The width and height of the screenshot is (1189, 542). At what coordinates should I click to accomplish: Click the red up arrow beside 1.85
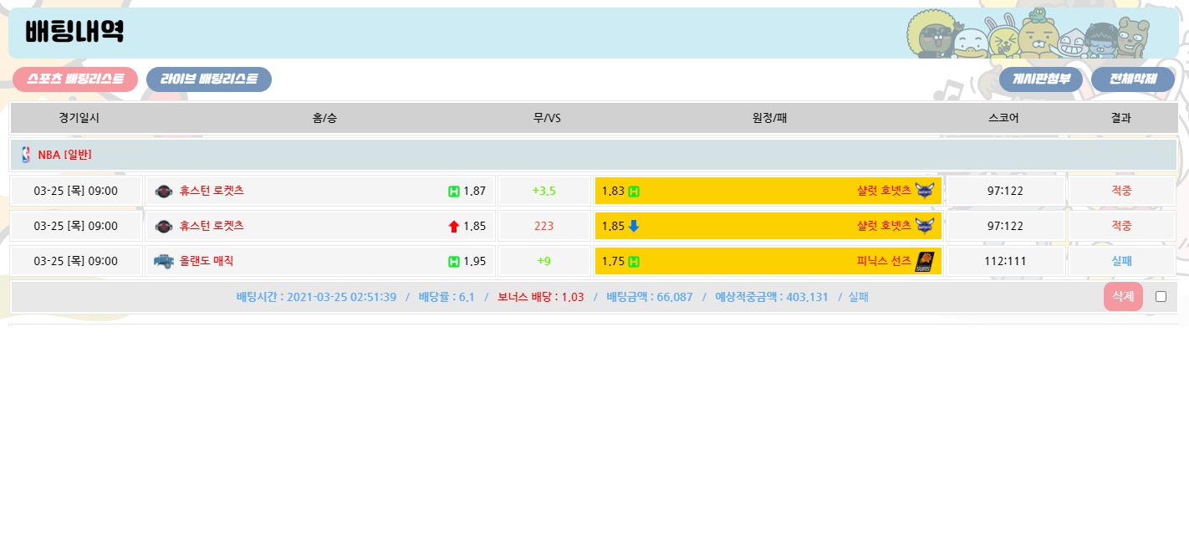[454, 226]
